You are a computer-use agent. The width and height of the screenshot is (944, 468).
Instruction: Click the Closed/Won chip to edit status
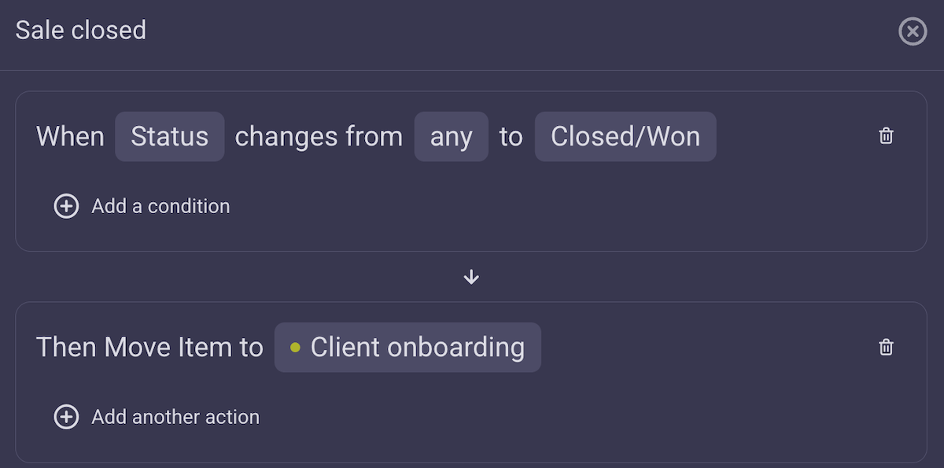(625, 136)
